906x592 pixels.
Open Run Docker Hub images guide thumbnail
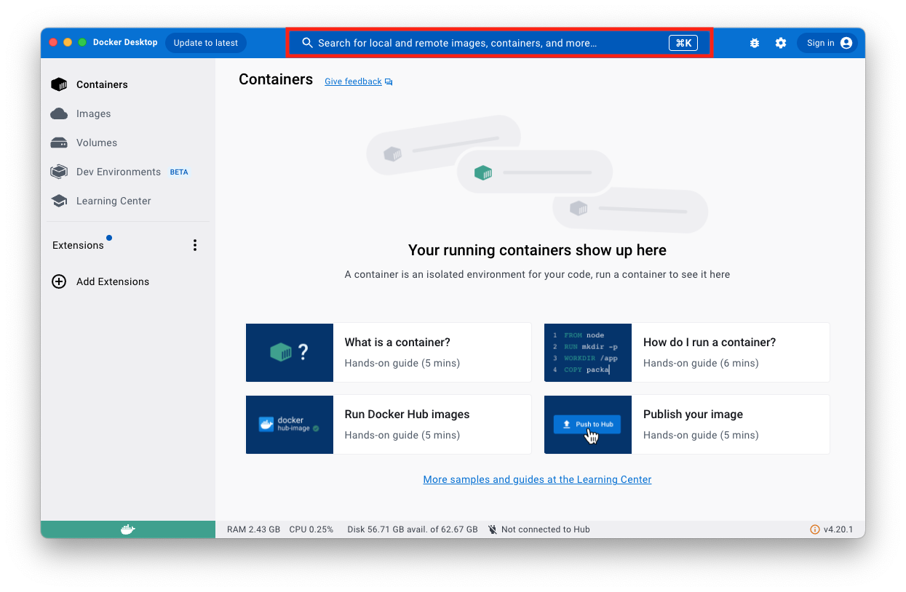[290, 425]
